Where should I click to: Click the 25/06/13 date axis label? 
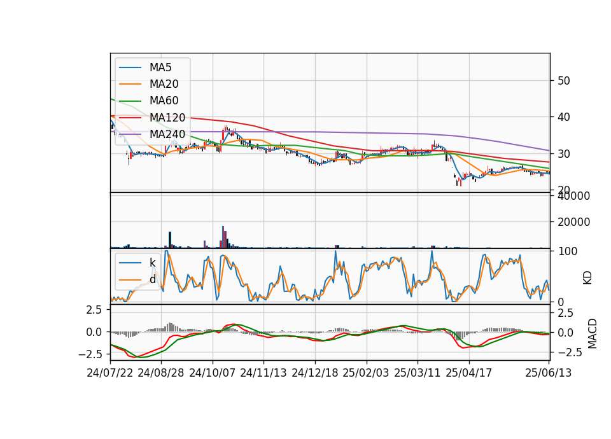(x=548, y=373)
